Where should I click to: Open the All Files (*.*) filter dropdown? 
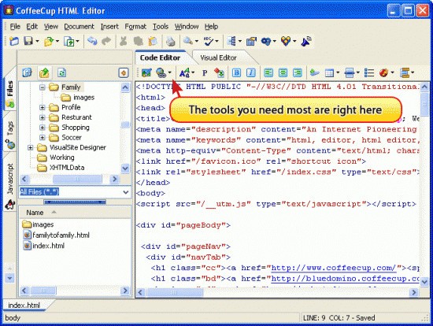(x=126, y=192)
